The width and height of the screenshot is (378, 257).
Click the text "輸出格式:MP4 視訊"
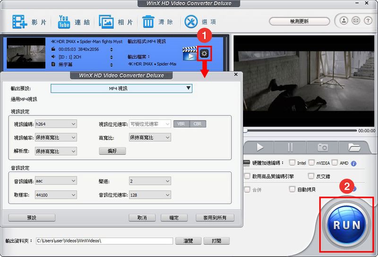146,42
